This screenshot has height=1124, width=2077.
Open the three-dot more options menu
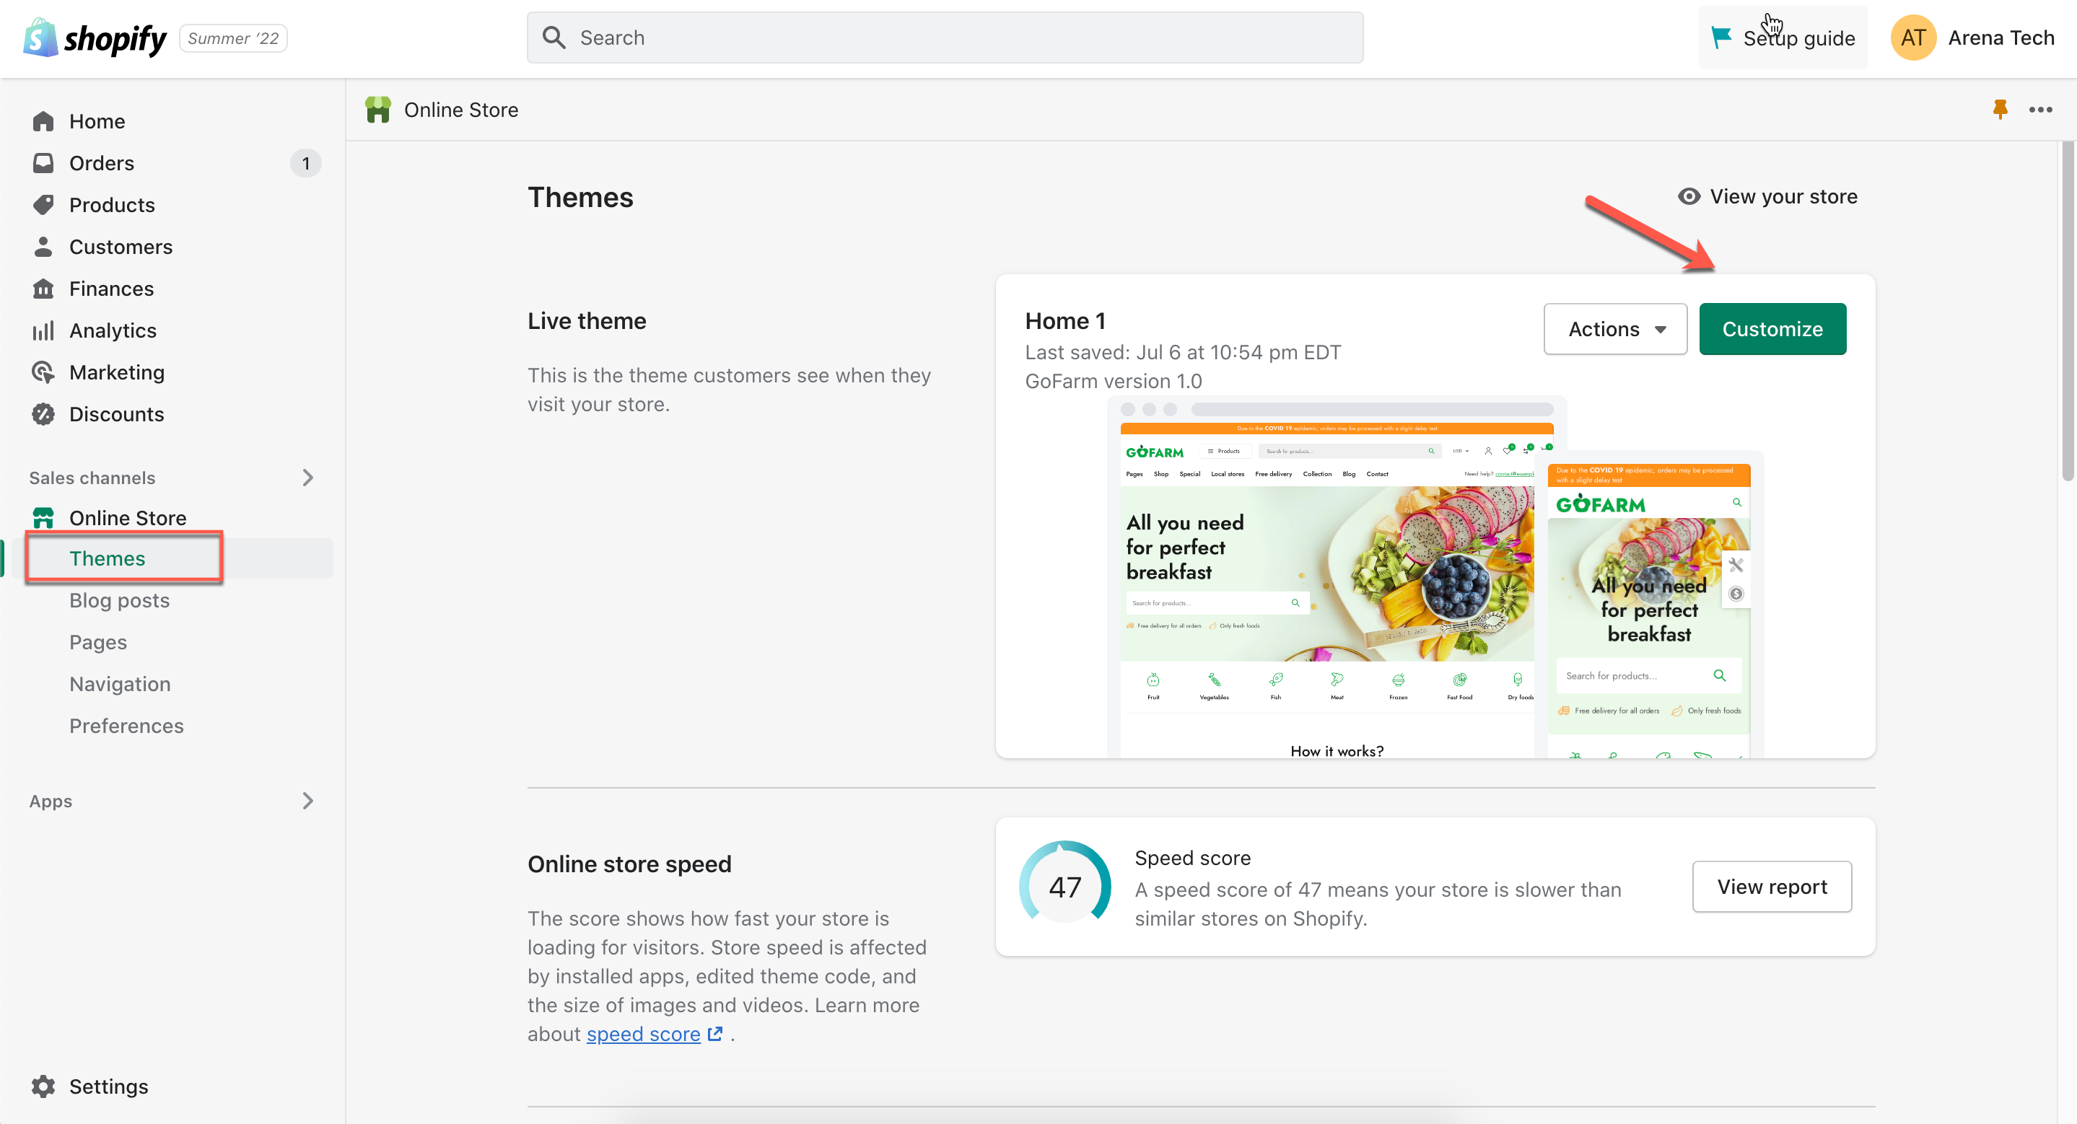[x=2040, y=110]
